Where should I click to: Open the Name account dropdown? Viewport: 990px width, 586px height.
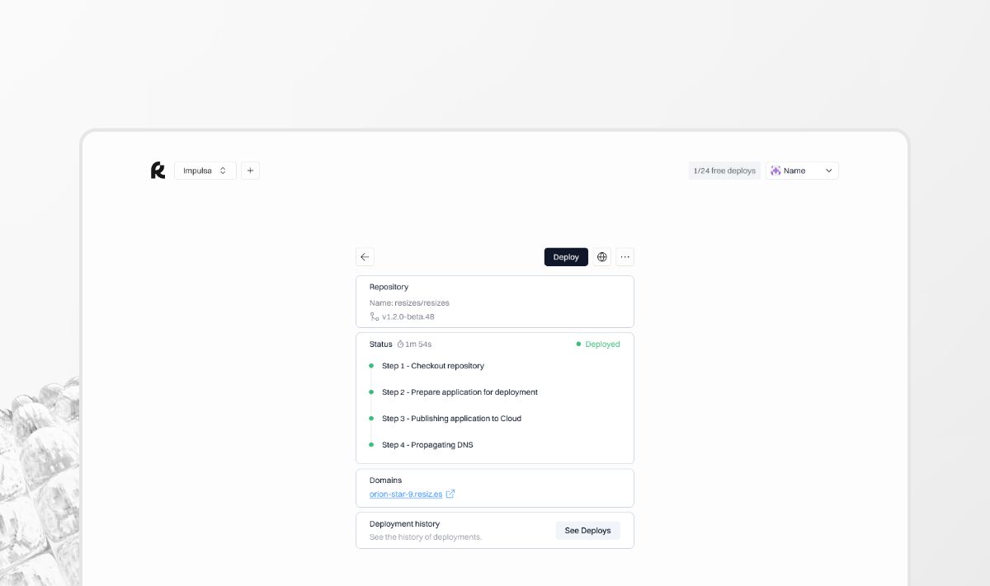pos(802,171)
